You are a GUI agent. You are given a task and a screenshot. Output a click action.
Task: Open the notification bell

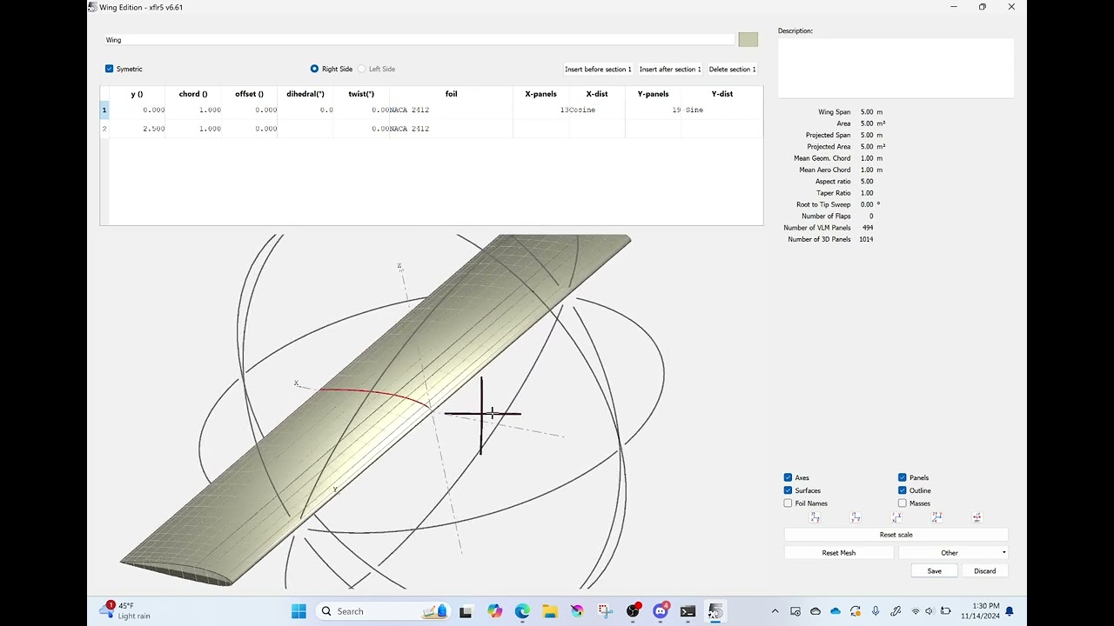pyautogui.click(x=1010, y=611)
